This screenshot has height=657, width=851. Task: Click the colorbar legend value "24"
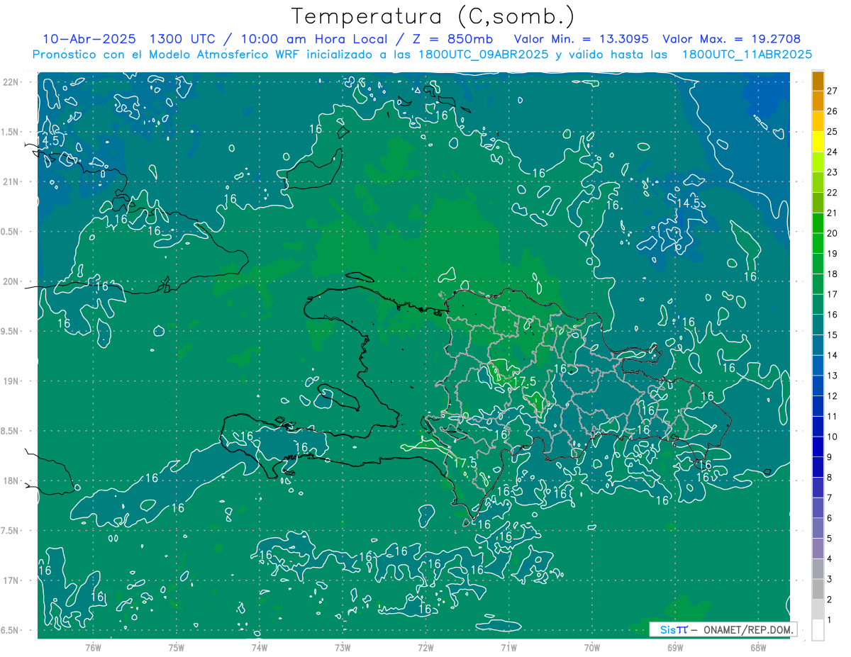point(833,152)
